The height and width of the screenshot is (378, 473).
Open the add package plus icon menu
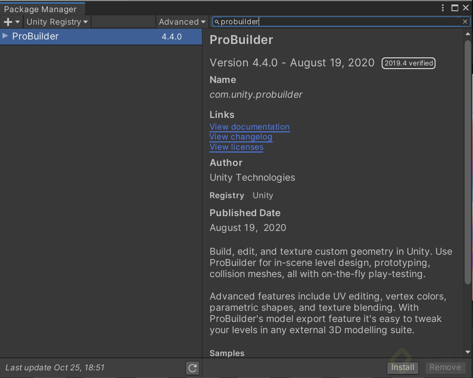tap(7, 22)
